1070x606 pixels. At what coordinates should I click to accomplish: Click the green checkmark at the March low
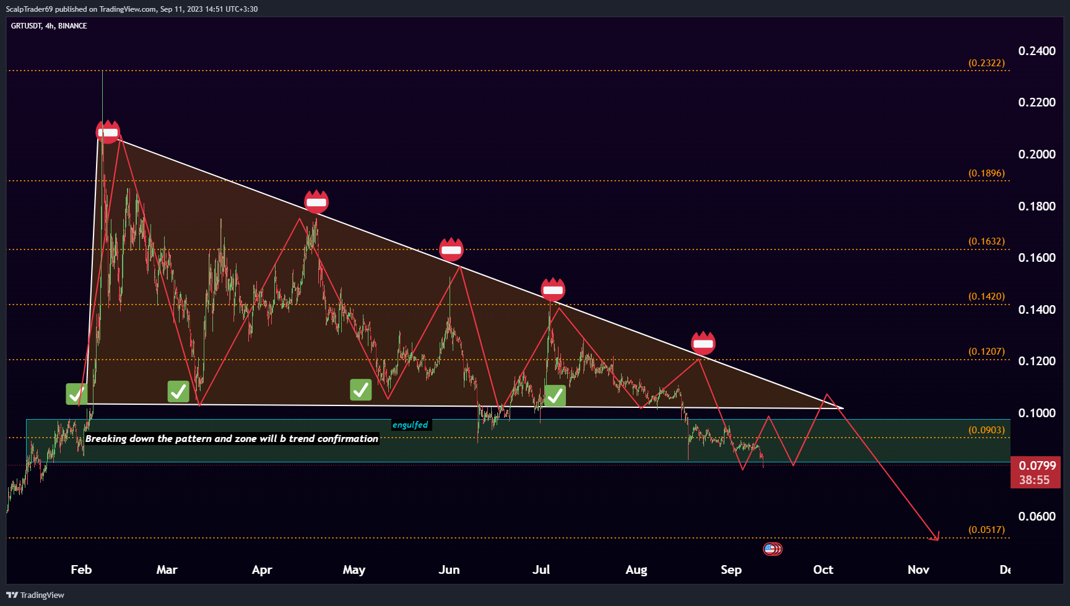178,391
